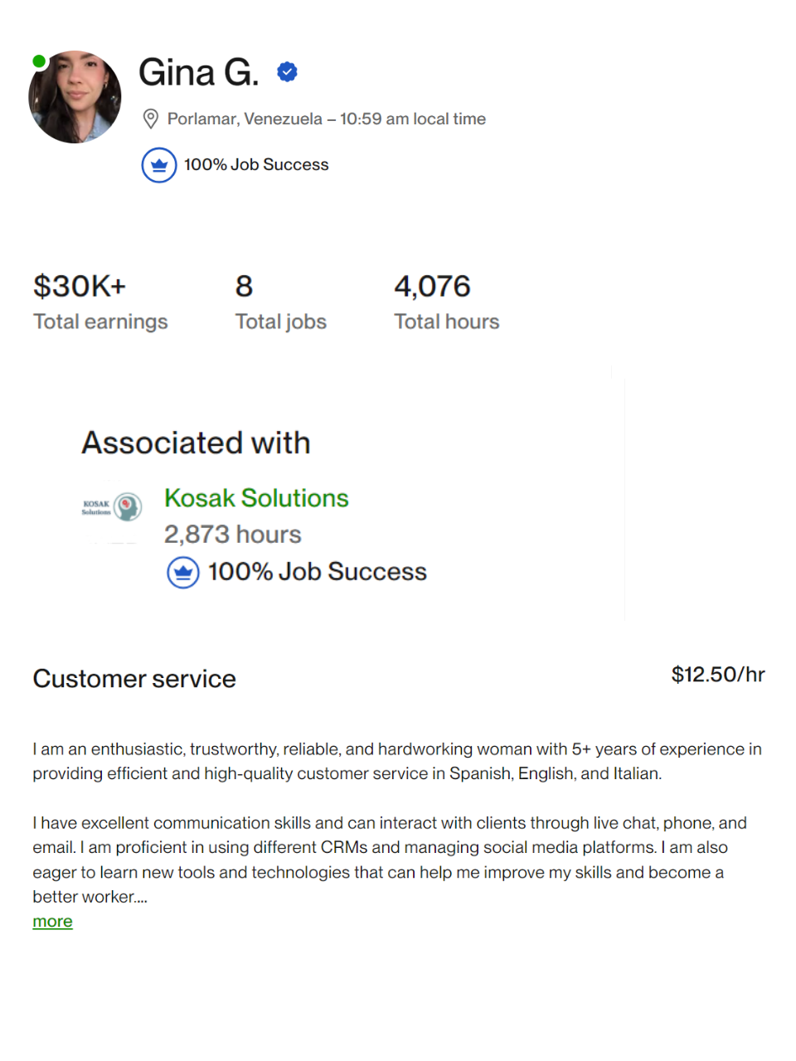Click Kosak Solutions' 100% Job Success label
The image size is (796, 1061).
coord(317,572)
